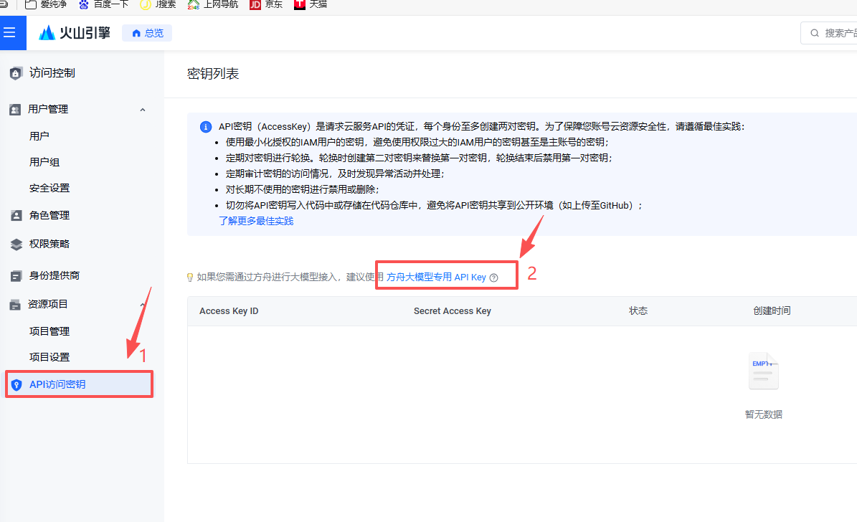
Task: Click the 身份提供商 icon
Action: point(16,276)
